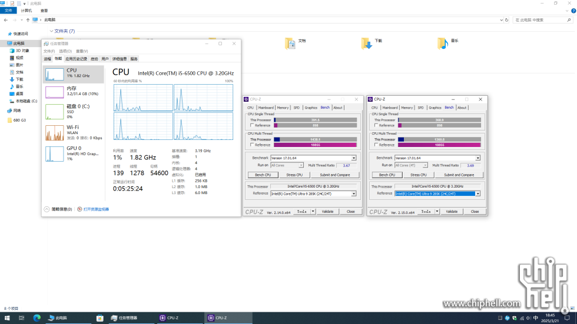Open Tools dropdown arrow in right CPU-Z
This screenshot has height=324, width=577.
[x=437, y=212]
